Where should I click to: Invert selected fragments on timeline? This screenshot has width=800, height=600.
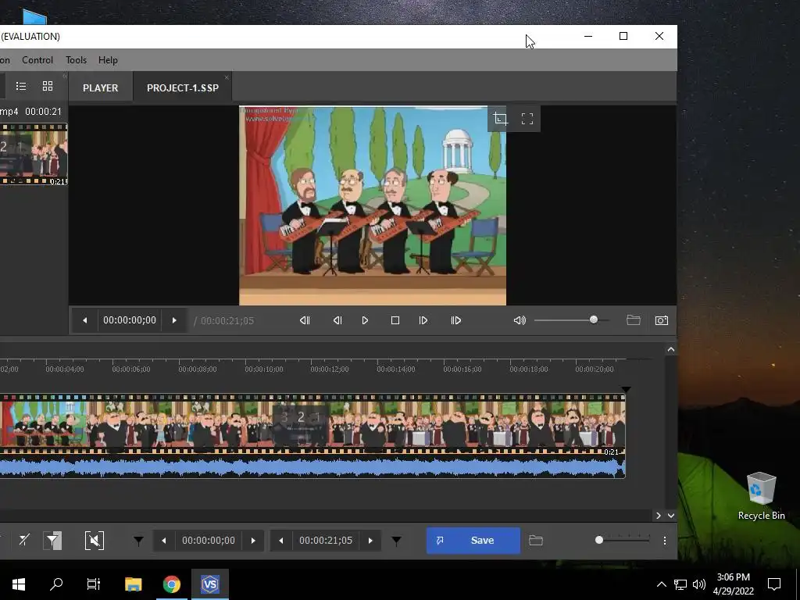95,541
